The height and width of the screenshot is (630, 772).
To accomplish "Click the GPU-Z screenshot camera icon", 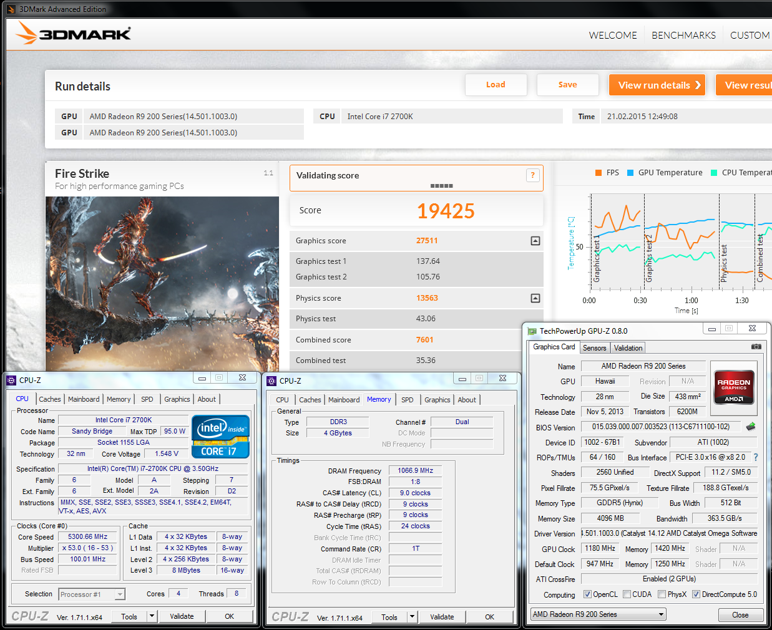I will (x=756, y=347).
